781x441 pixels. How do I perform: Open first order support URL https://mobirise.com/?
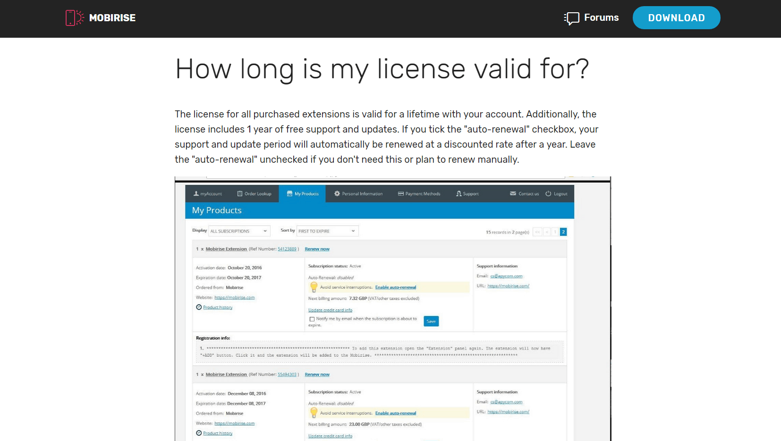[508, 286]
